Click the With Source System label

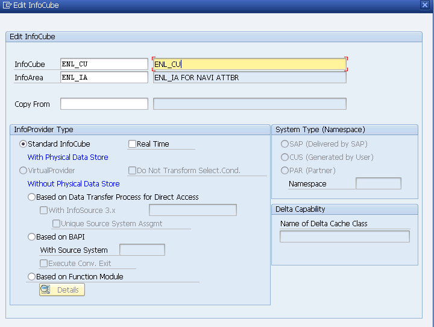tap(74, 250)
